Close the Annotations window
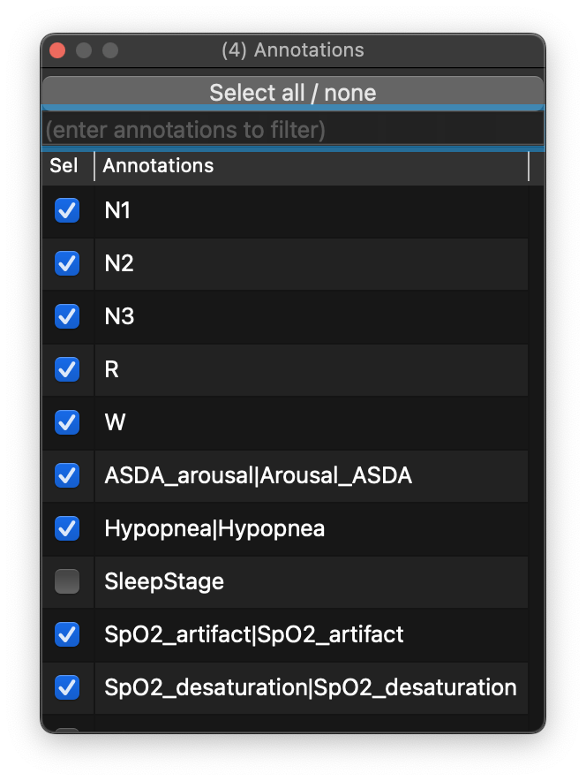Screen dimensions: 586x781 (57, 50)
